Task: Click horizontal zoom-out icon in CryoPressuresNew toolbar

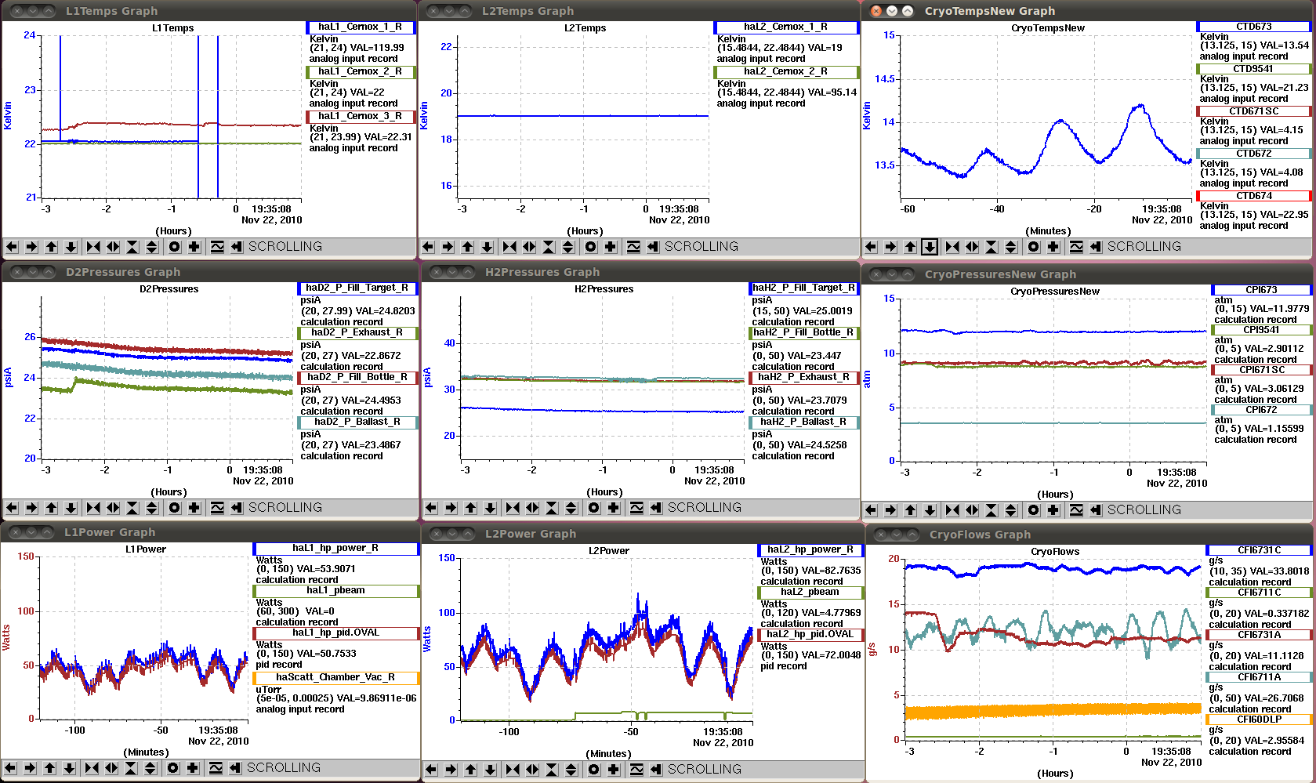Action: [x=972, y=510]
